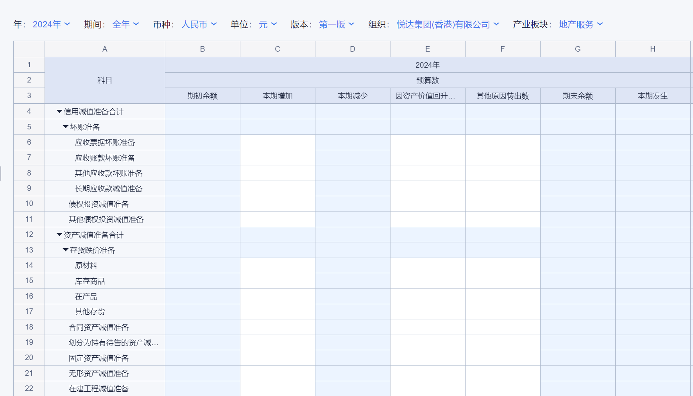Collapse the 存货跌价准备 tree node
The height and width of the screenshot is (396, 693).
point(66,250)
